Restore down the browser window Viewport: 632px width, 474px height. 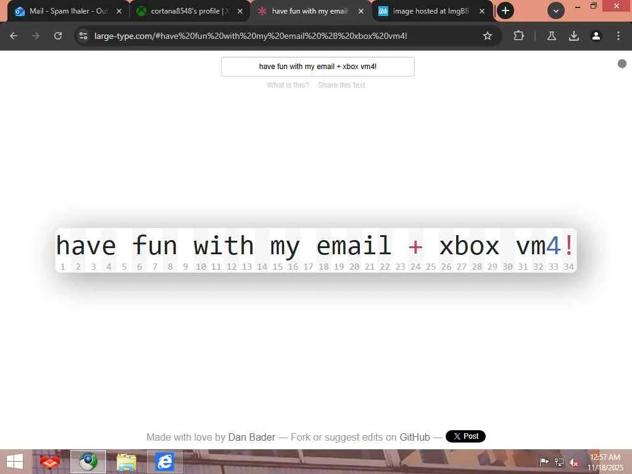[593, 6]
